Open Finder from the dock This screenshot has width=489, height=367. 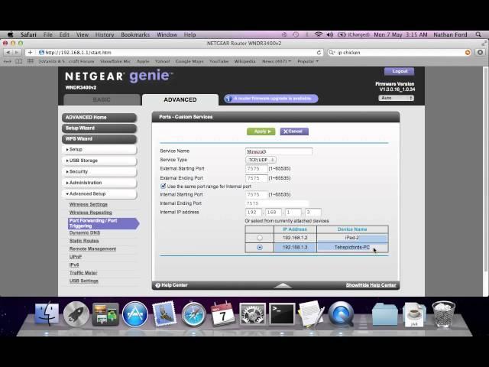pos(47,313)
